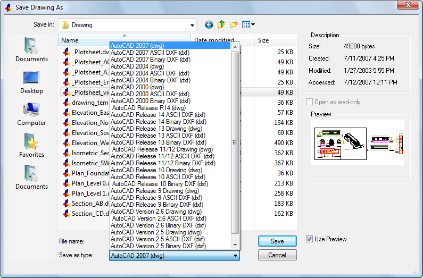The width and height of the screenshot is (423, 278).
Task: Click the 134 KB size cell
Action: pyautogui.click(x=283, y=123)
